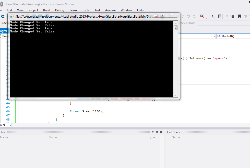Click the Step Into debug icon

pyautogui.click(x=183, y=16)
